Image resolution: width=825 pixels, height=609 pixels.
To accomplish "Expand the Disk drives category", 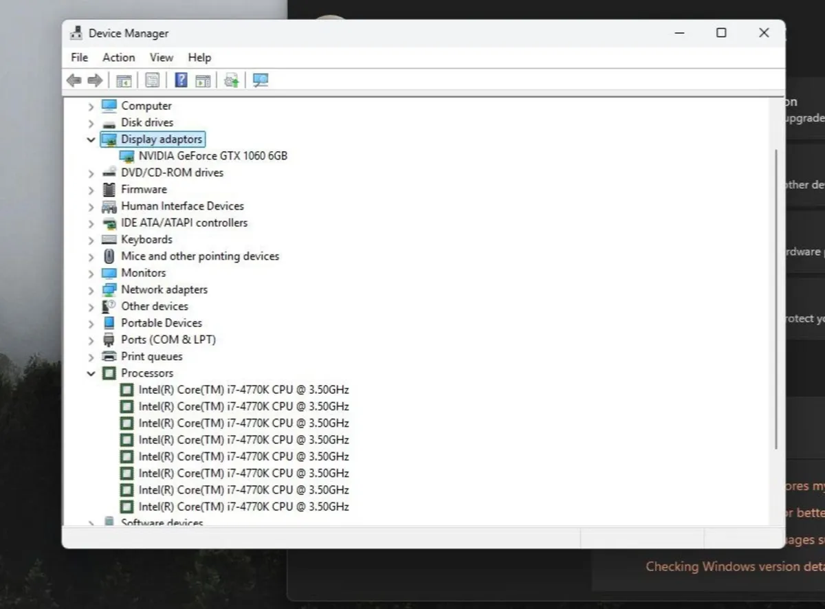I will 91,123.
